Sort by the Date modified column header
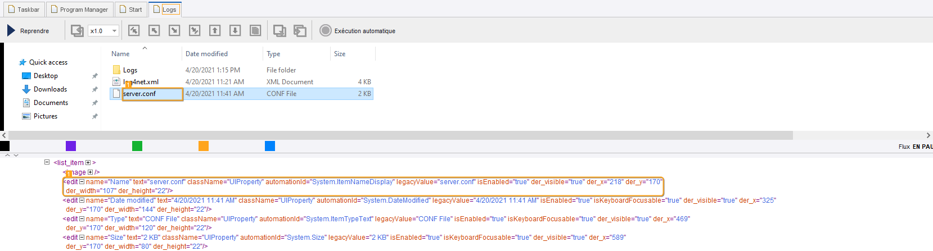This screenshot has height=251, width=933. tap(206, 54)
